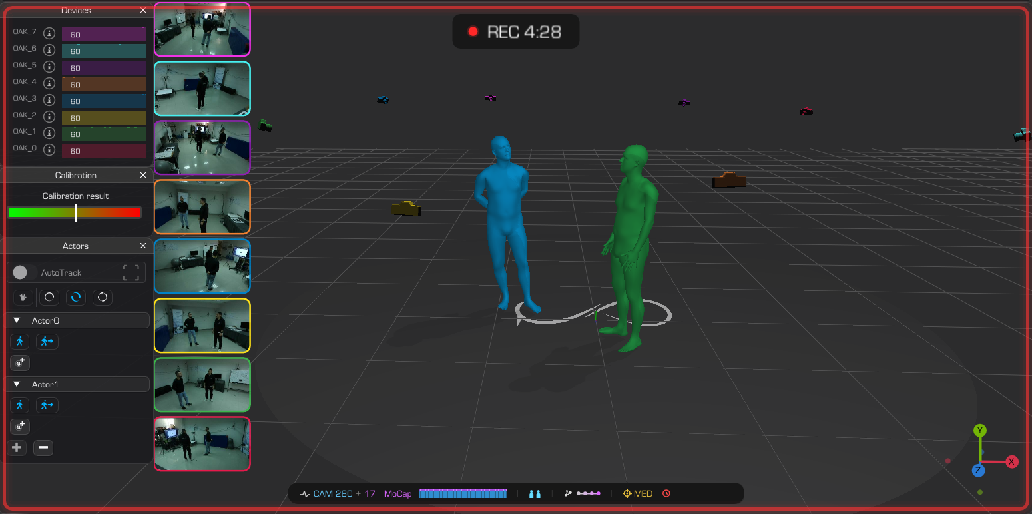Open info for device OAK_7

(x=49, y=33)
